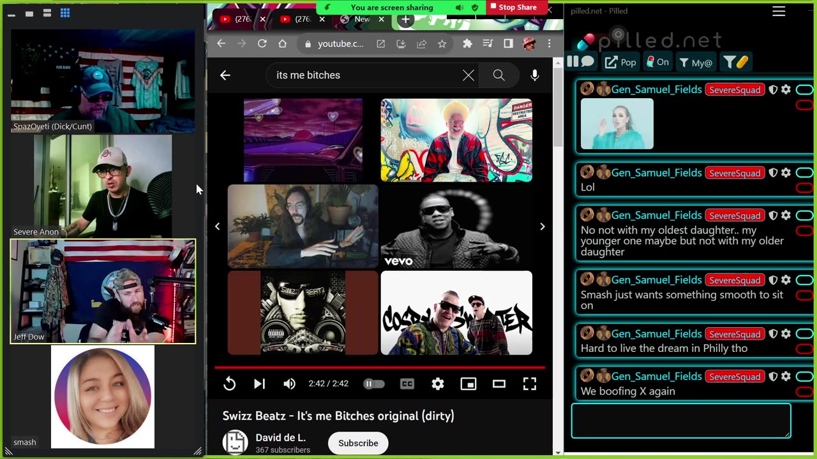This screenshot has width=817, height=459.
Task: Replay the finished video
Action: click(x=229, y=384)
